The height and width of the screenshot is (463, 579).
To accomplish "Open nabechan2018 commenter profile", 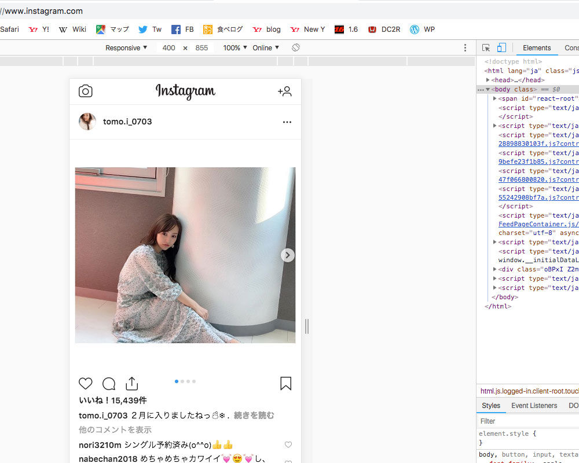I will point(108,458).
